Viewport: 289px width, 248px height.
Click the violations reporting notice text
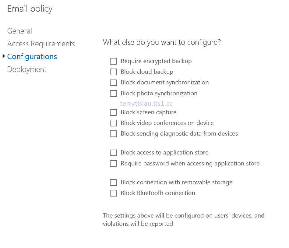click(184, 219)
